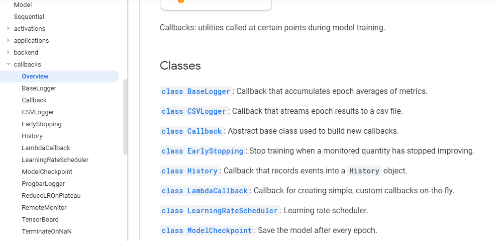Open TensorBoard sidebar entry
Image resolution: width=501 pixels, height=241 pixels.
pyautogui.click(x=40, y=219)
